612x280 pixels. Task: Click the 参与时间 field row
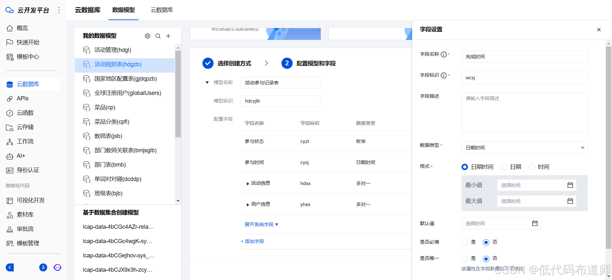pyautogui.click(x=326, y=162)
